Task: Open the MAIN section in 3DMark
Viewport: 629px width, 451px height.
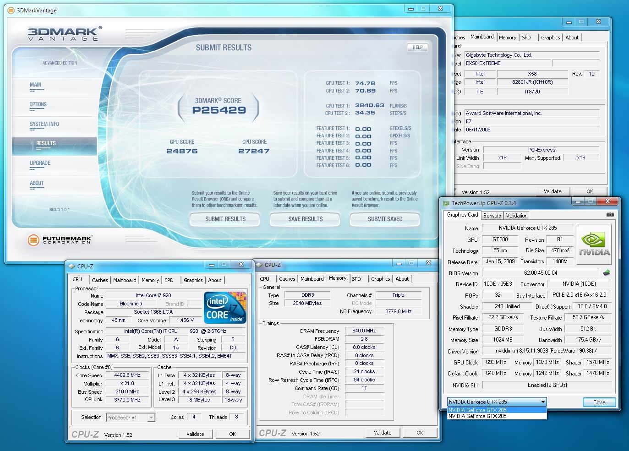Action: pos(35,85)
